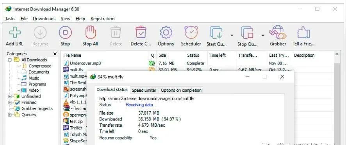Open the Downloads menu

coord(44,19)
